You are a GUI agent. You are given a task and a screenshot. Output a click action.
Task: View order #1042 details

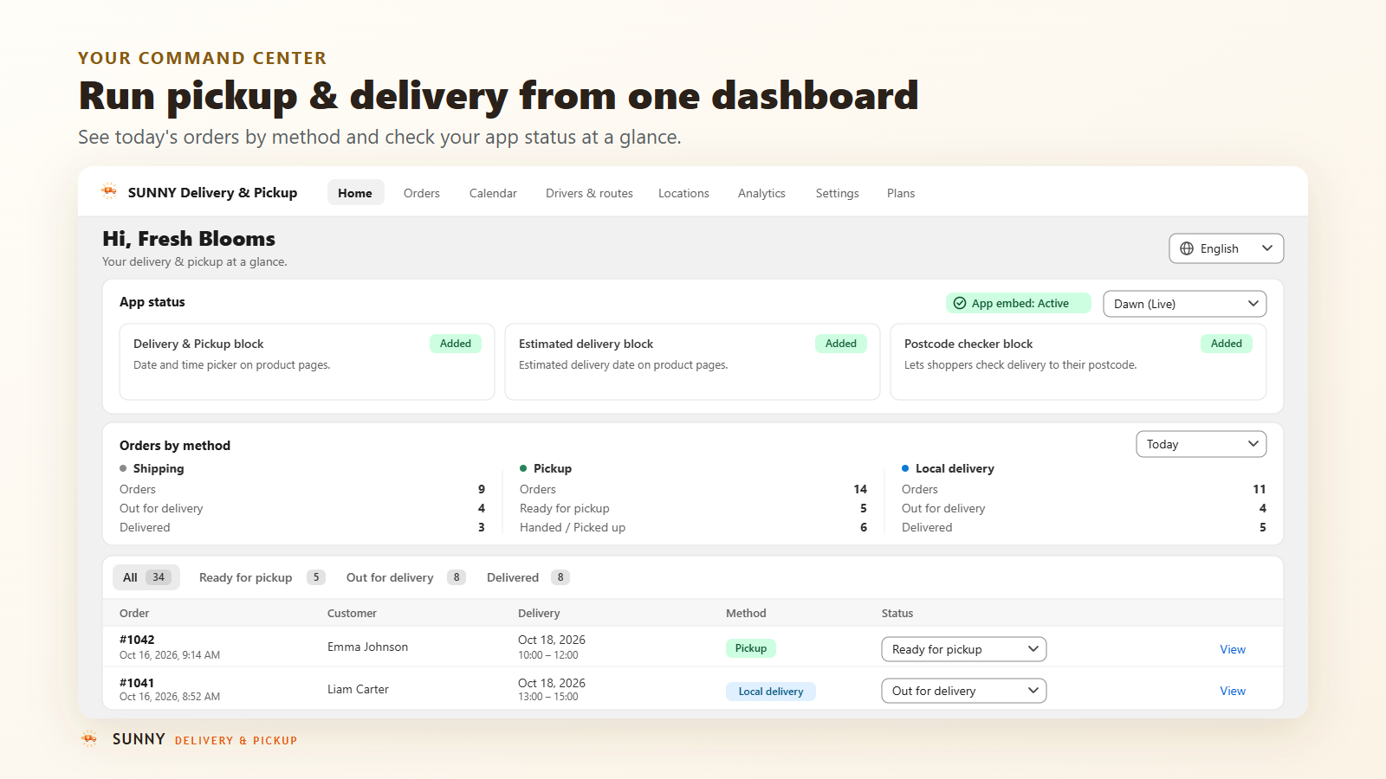point(1233,649)
